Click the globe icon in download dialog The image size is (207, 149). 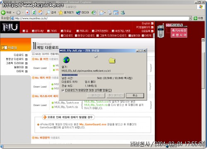[x=66, y=60]
